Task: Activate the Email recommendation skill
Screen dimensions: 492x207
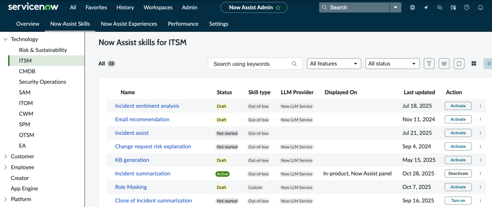Action: (458, 119)
